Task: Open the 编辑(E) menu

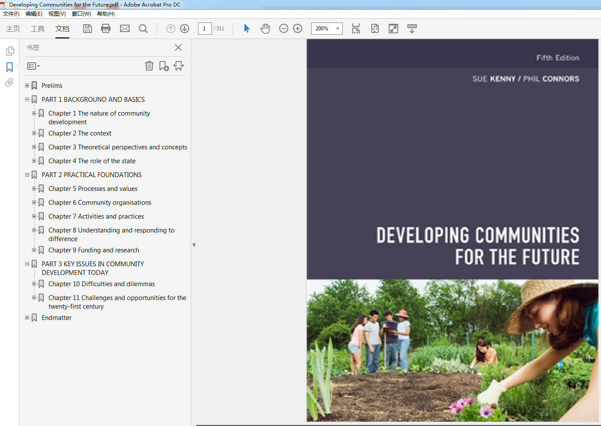Action: (34, 14)
